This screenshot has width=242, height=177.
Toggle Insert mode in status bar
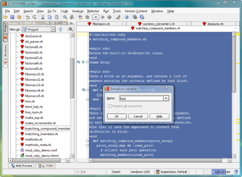117,172
